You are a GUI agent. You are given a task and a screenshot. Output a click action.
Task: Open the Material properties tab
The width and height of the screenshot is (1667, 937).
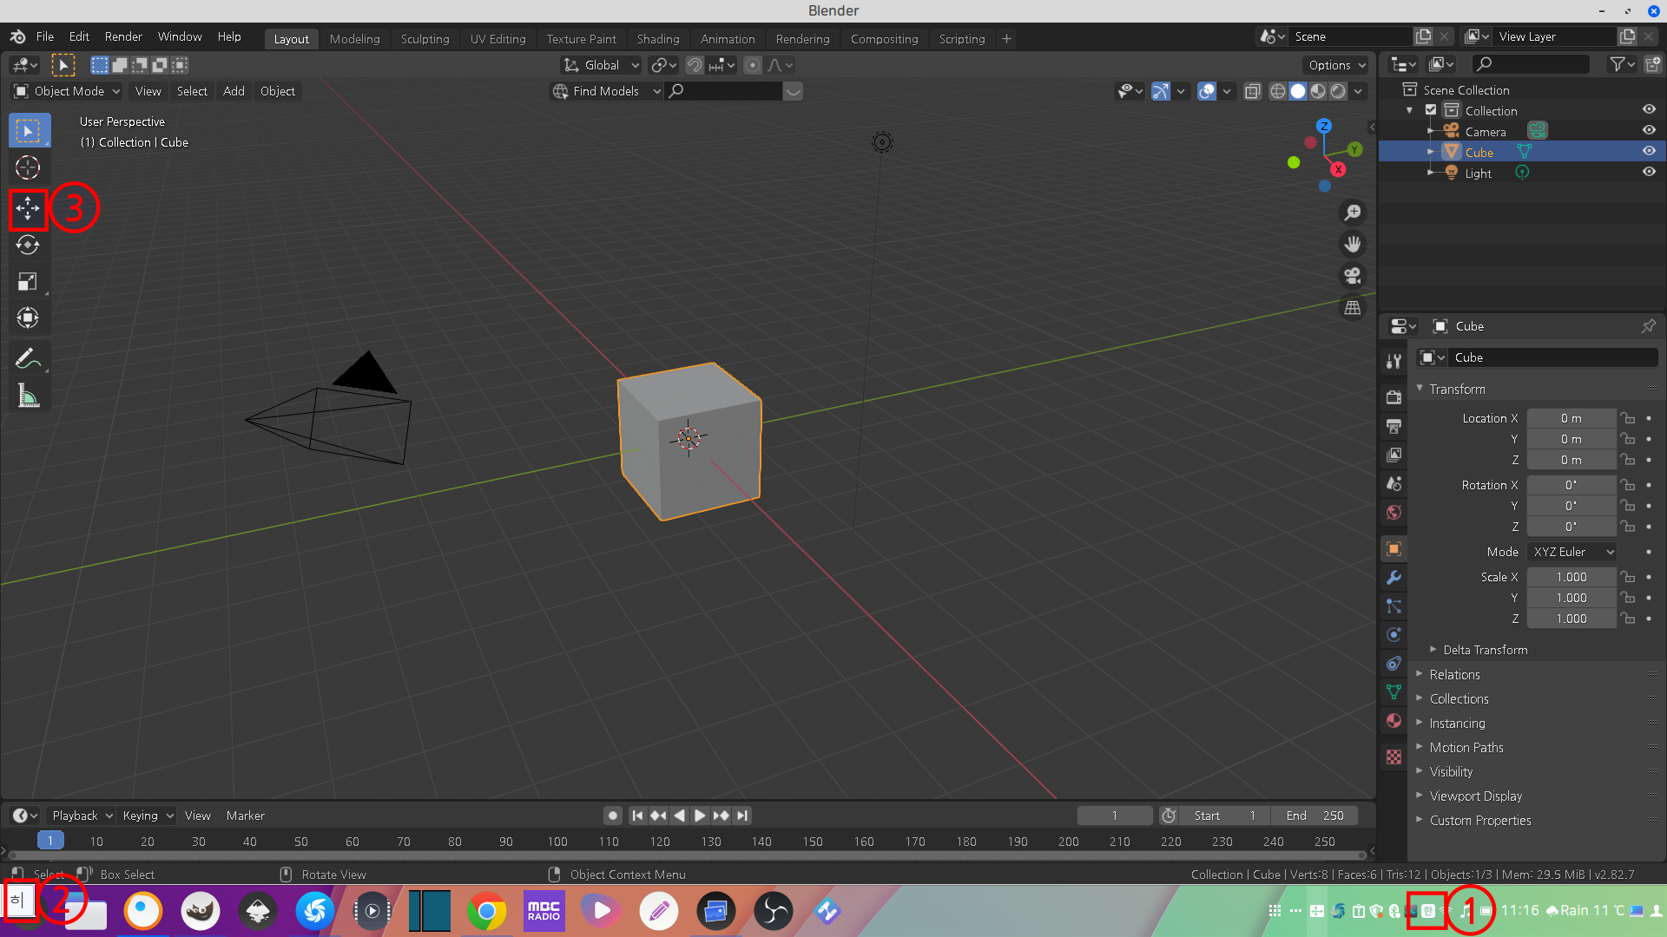click(1394, 721)
